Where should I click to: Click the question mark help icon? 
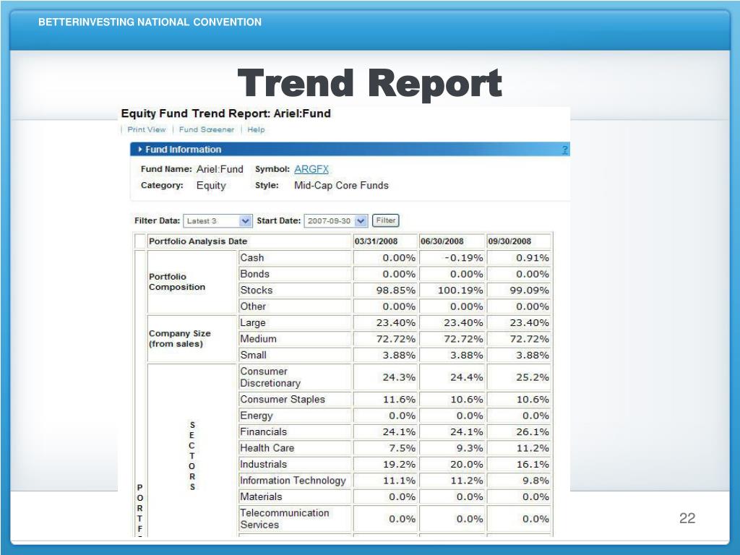coord(565,150)
